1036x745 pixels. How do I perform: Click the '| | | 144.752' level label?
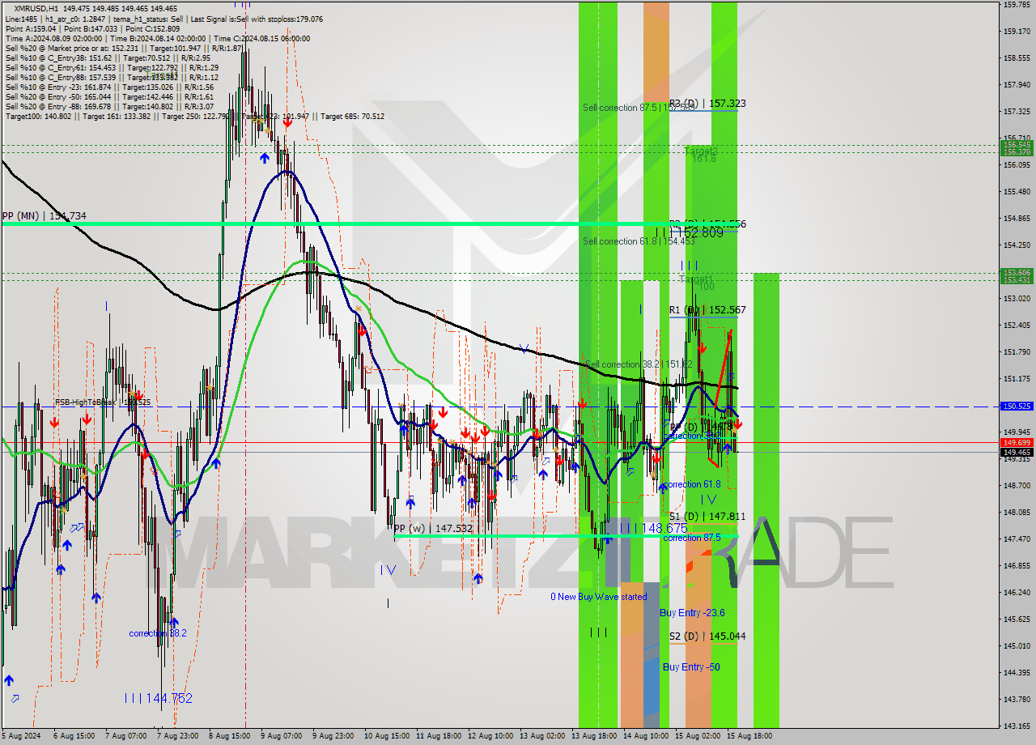[159, 698]
